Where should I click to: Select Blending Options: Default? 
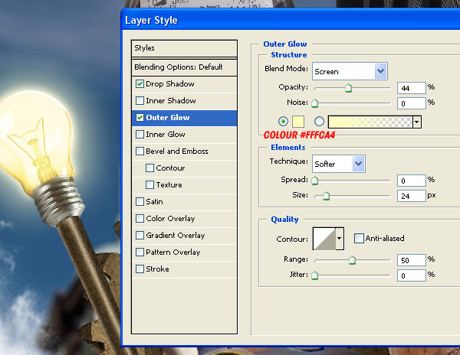pos(184,67)
